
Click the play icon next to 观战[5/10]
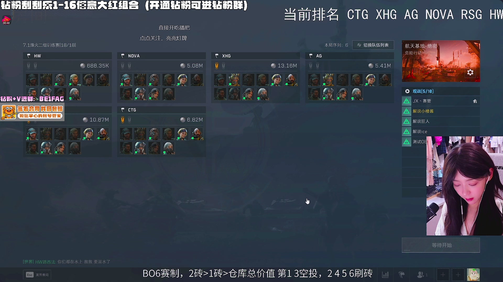[407, 91]
